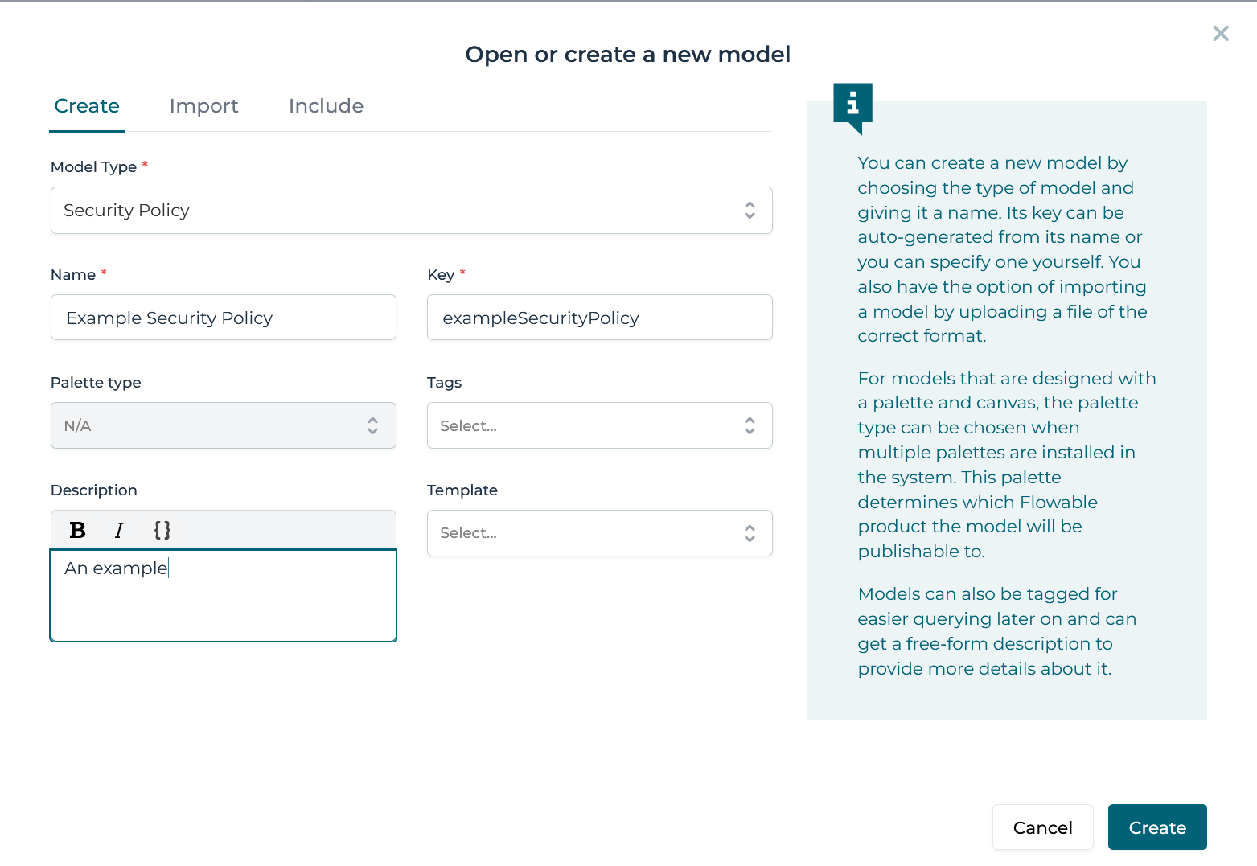Click the Cancel button

click(1042, 827)
